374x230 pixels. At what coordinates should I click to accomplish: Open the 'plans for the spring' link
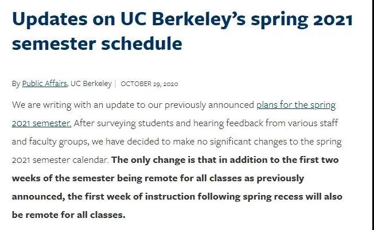[296, 105]
